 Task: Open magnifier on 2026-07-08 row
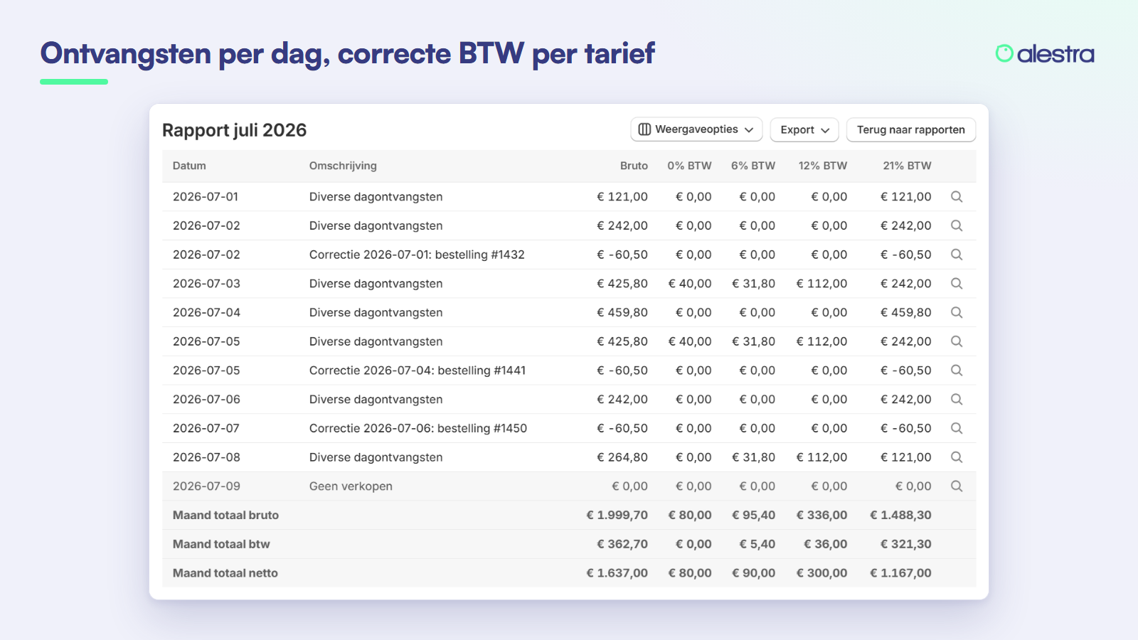coord(957,457)
